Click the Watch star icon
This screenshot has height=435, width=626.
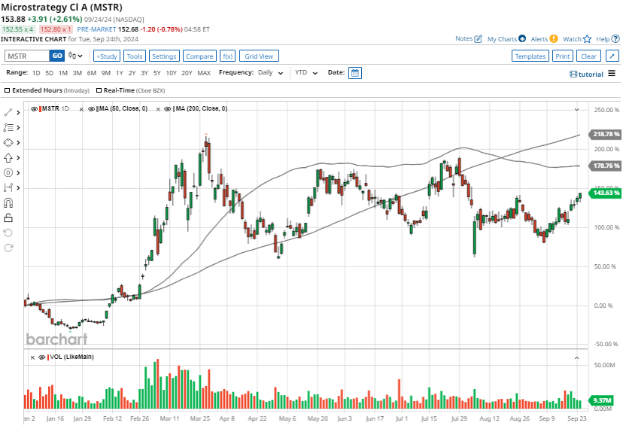(x=588, y=38)
